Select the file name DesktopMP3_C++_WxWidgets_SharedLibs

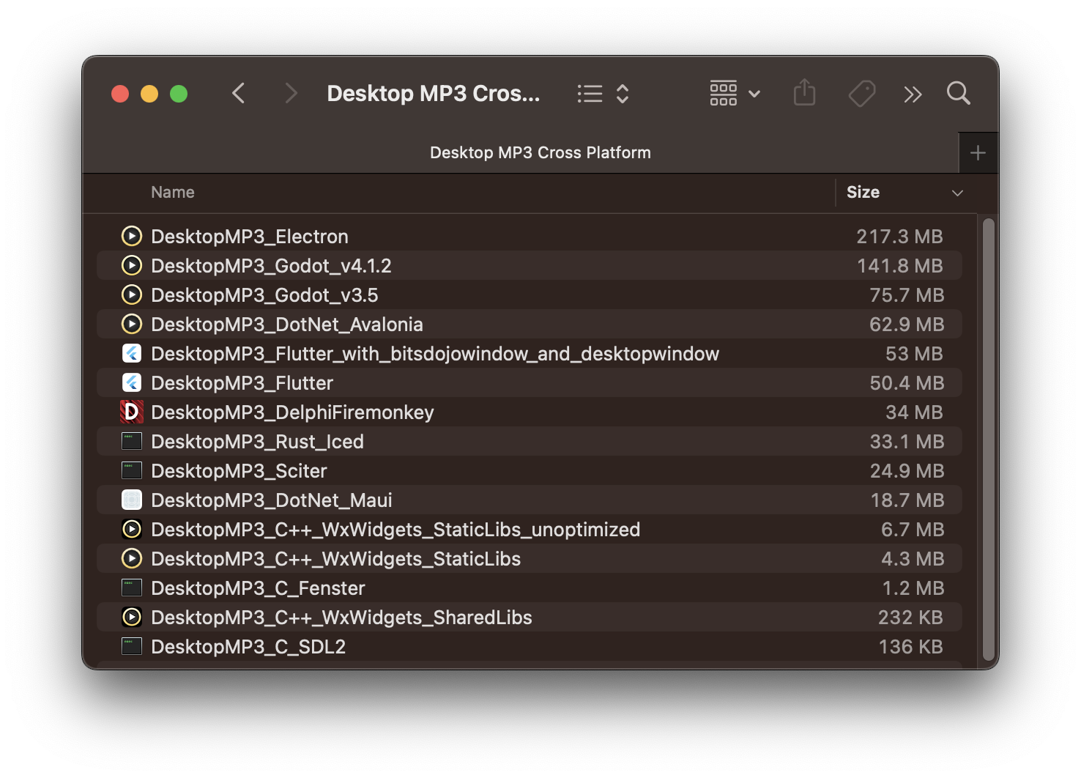coord(341,618)
